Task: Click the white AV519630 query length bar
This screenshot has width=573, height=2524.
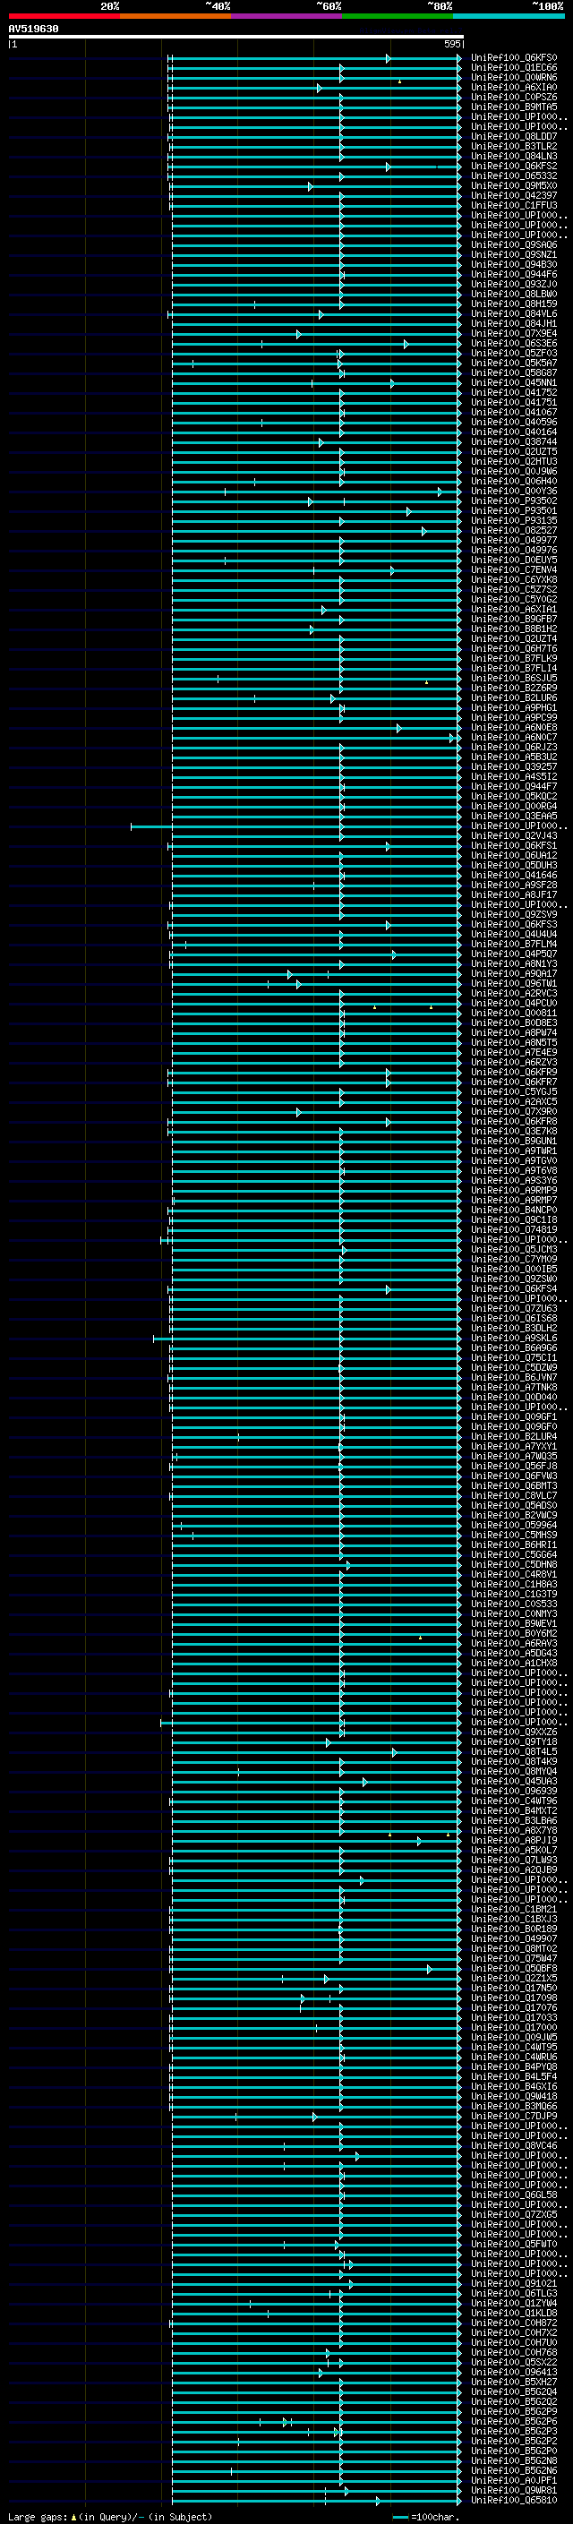Action: tap(236, 38)
